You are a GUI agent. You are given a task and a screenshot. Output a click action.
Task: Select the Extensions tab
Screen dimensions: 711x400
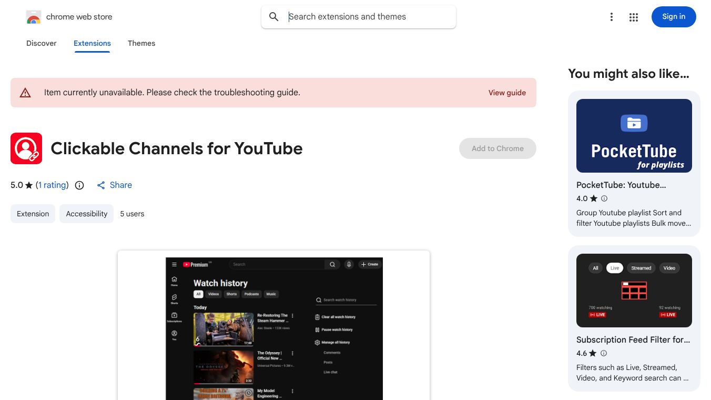[92, 43]
